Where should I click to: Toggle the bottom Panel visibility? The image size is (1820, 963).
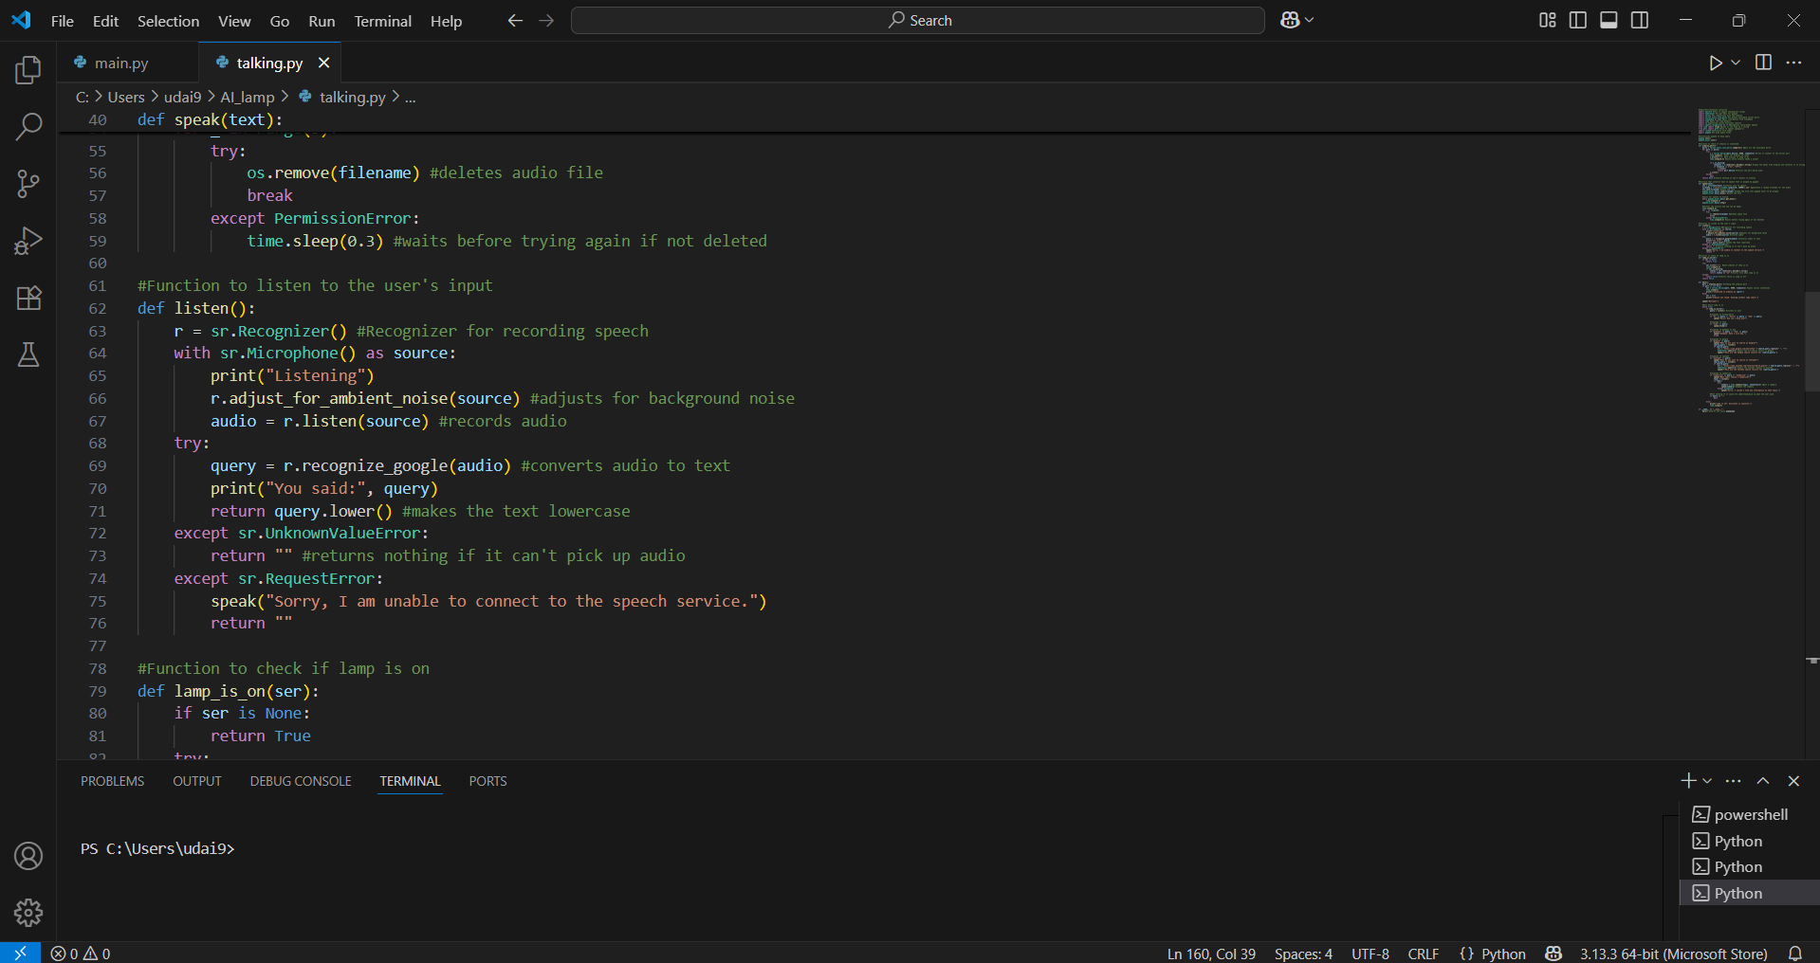pos(1609,20)
